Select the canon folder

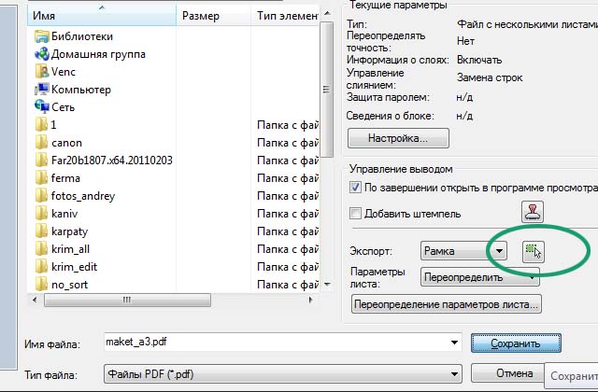[66, 143]
